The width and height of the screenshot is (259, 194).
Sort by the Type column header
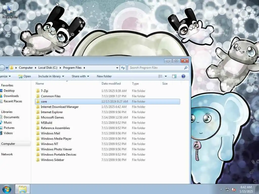[135, 83]
